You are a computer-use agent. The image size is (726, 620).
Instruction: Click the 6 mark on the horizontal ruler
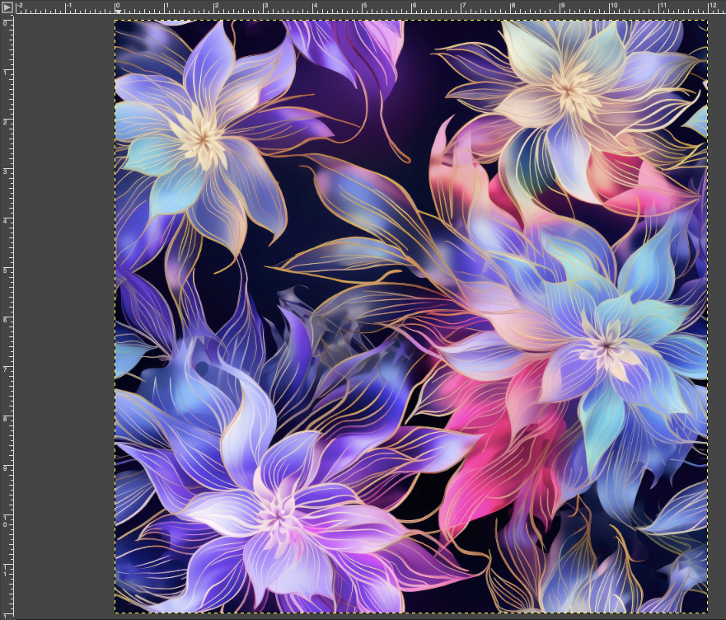point(413,7)
